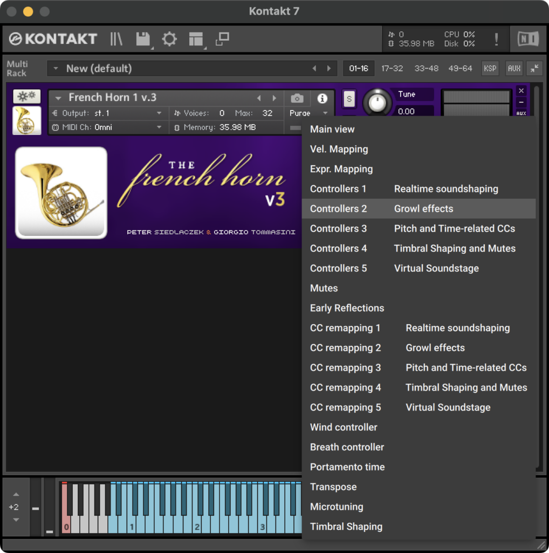This screenshot has height=553, width=549.
Task: Click the rack minimize arrows icon
Action: pos(534,69)
